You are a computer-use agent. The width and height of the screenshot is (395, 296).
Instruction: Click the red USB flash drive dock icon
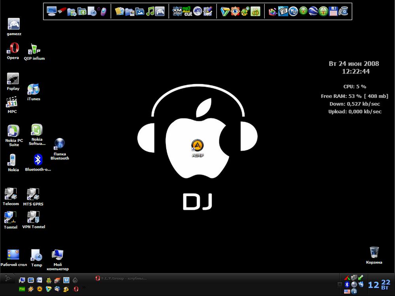62,11
